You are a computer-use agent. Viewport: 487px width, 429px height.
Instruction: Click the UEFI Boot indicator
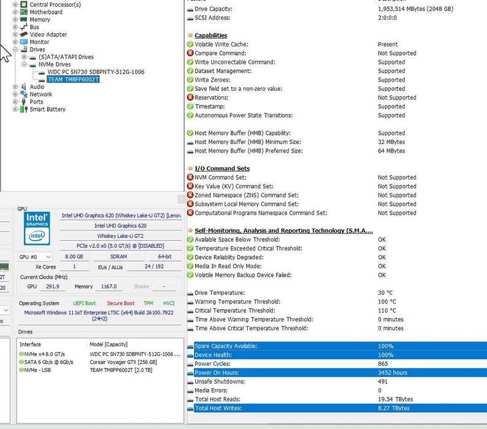coord(84,303)
